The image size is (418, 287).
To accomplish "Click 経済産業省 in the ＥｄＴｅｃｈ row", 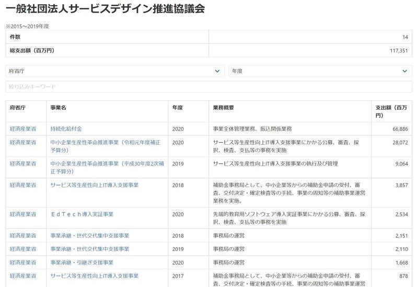I will click(x=23, y=214).
